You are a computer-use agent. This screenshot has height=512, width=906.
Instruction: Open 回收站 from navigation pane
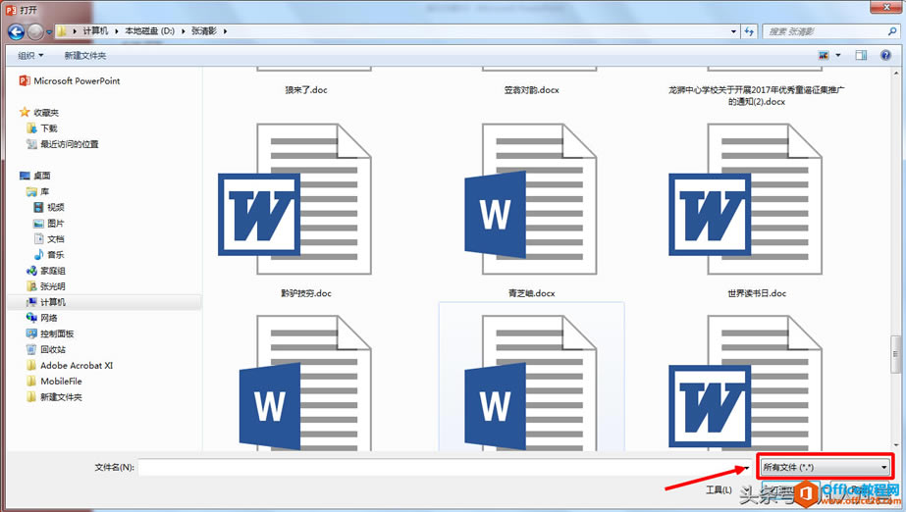tap(46, 349)
